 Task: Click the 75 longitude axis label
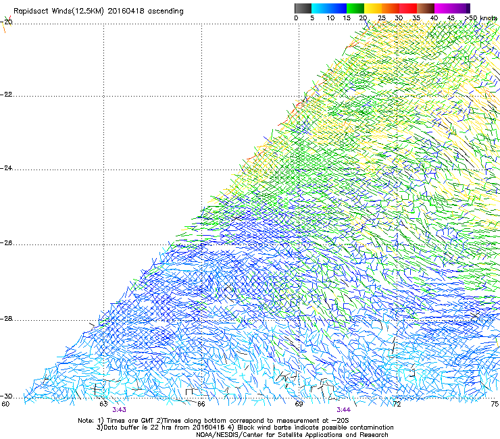495,404
